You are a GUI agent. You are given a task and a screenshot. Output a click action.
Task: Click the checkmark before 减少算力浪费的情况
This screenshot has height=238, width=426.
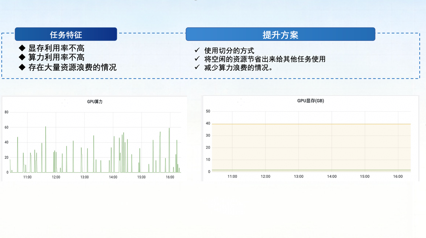197,67
